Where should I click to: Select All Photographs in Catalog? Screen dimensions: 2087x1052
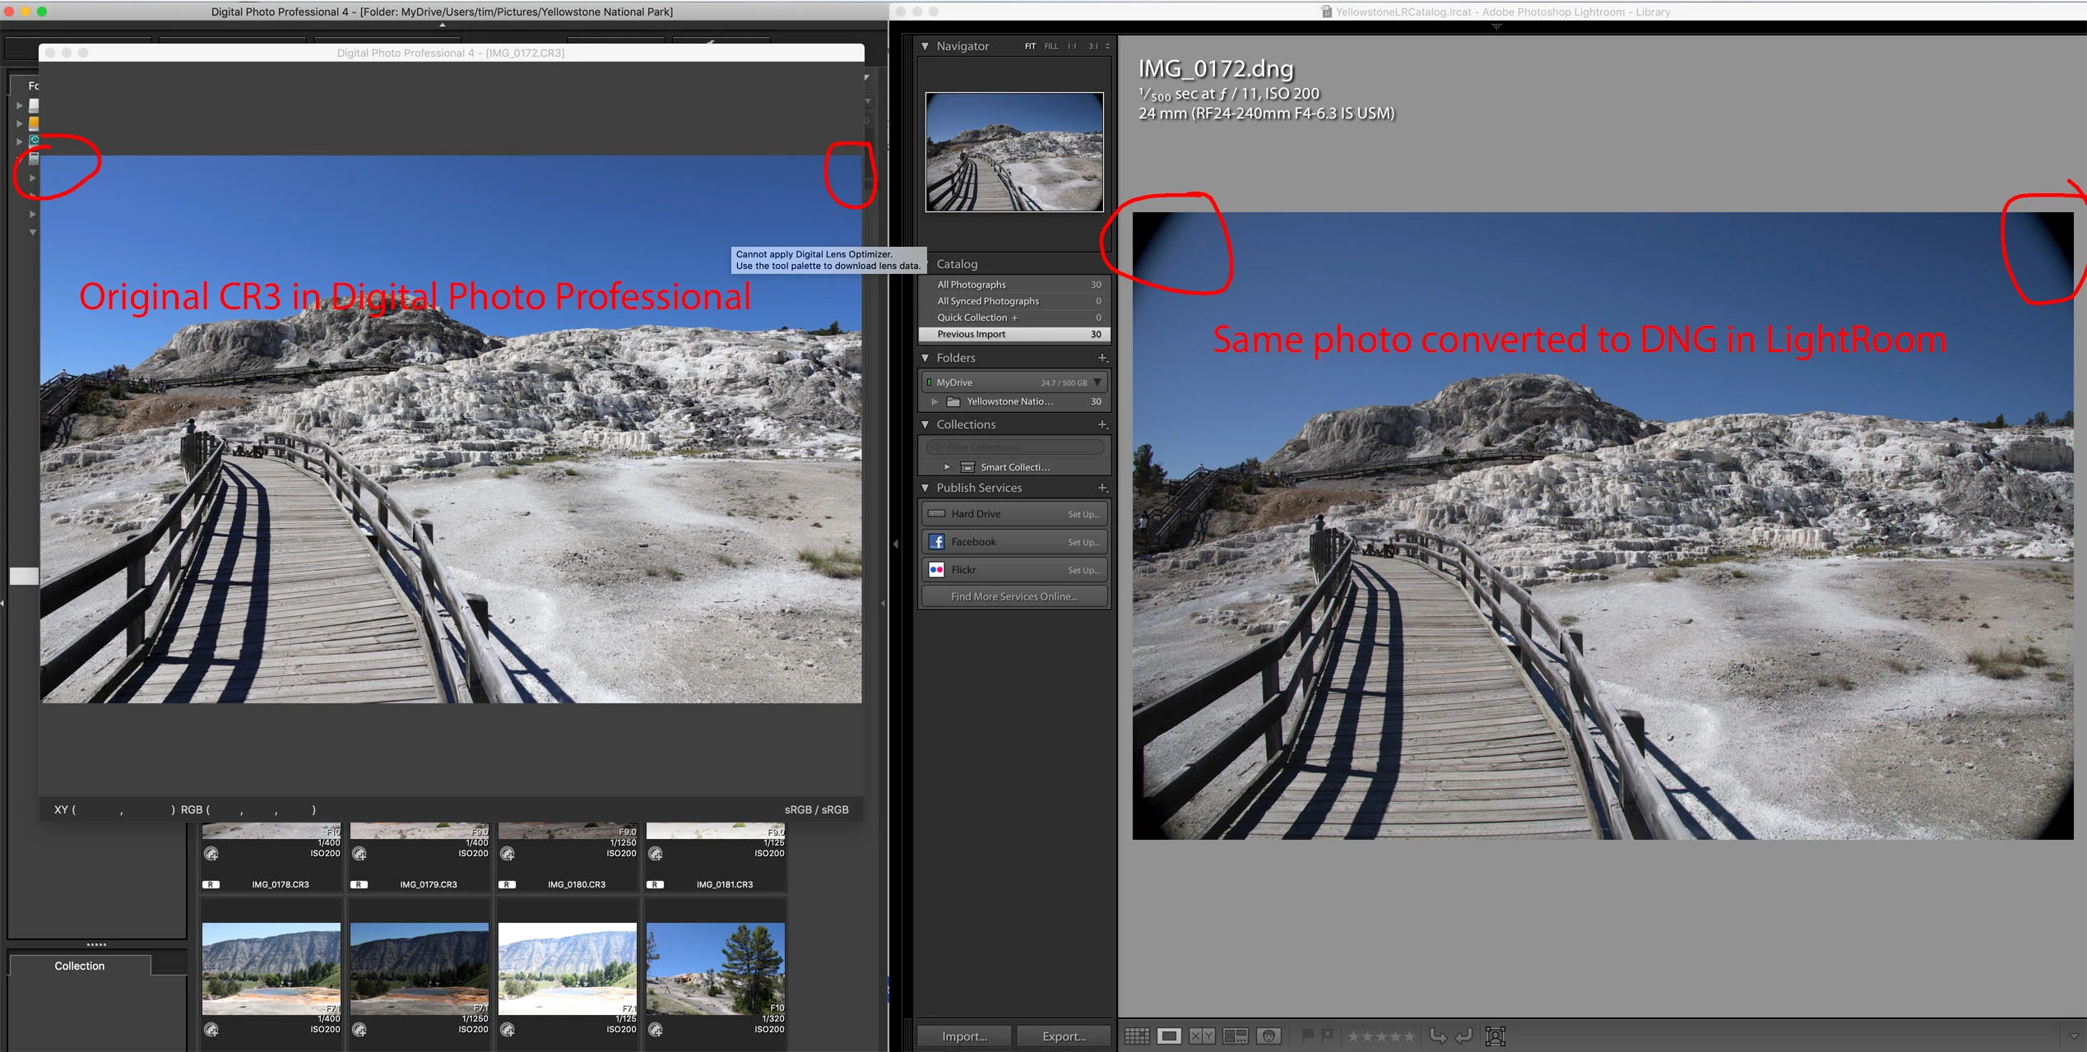point(972,285)
